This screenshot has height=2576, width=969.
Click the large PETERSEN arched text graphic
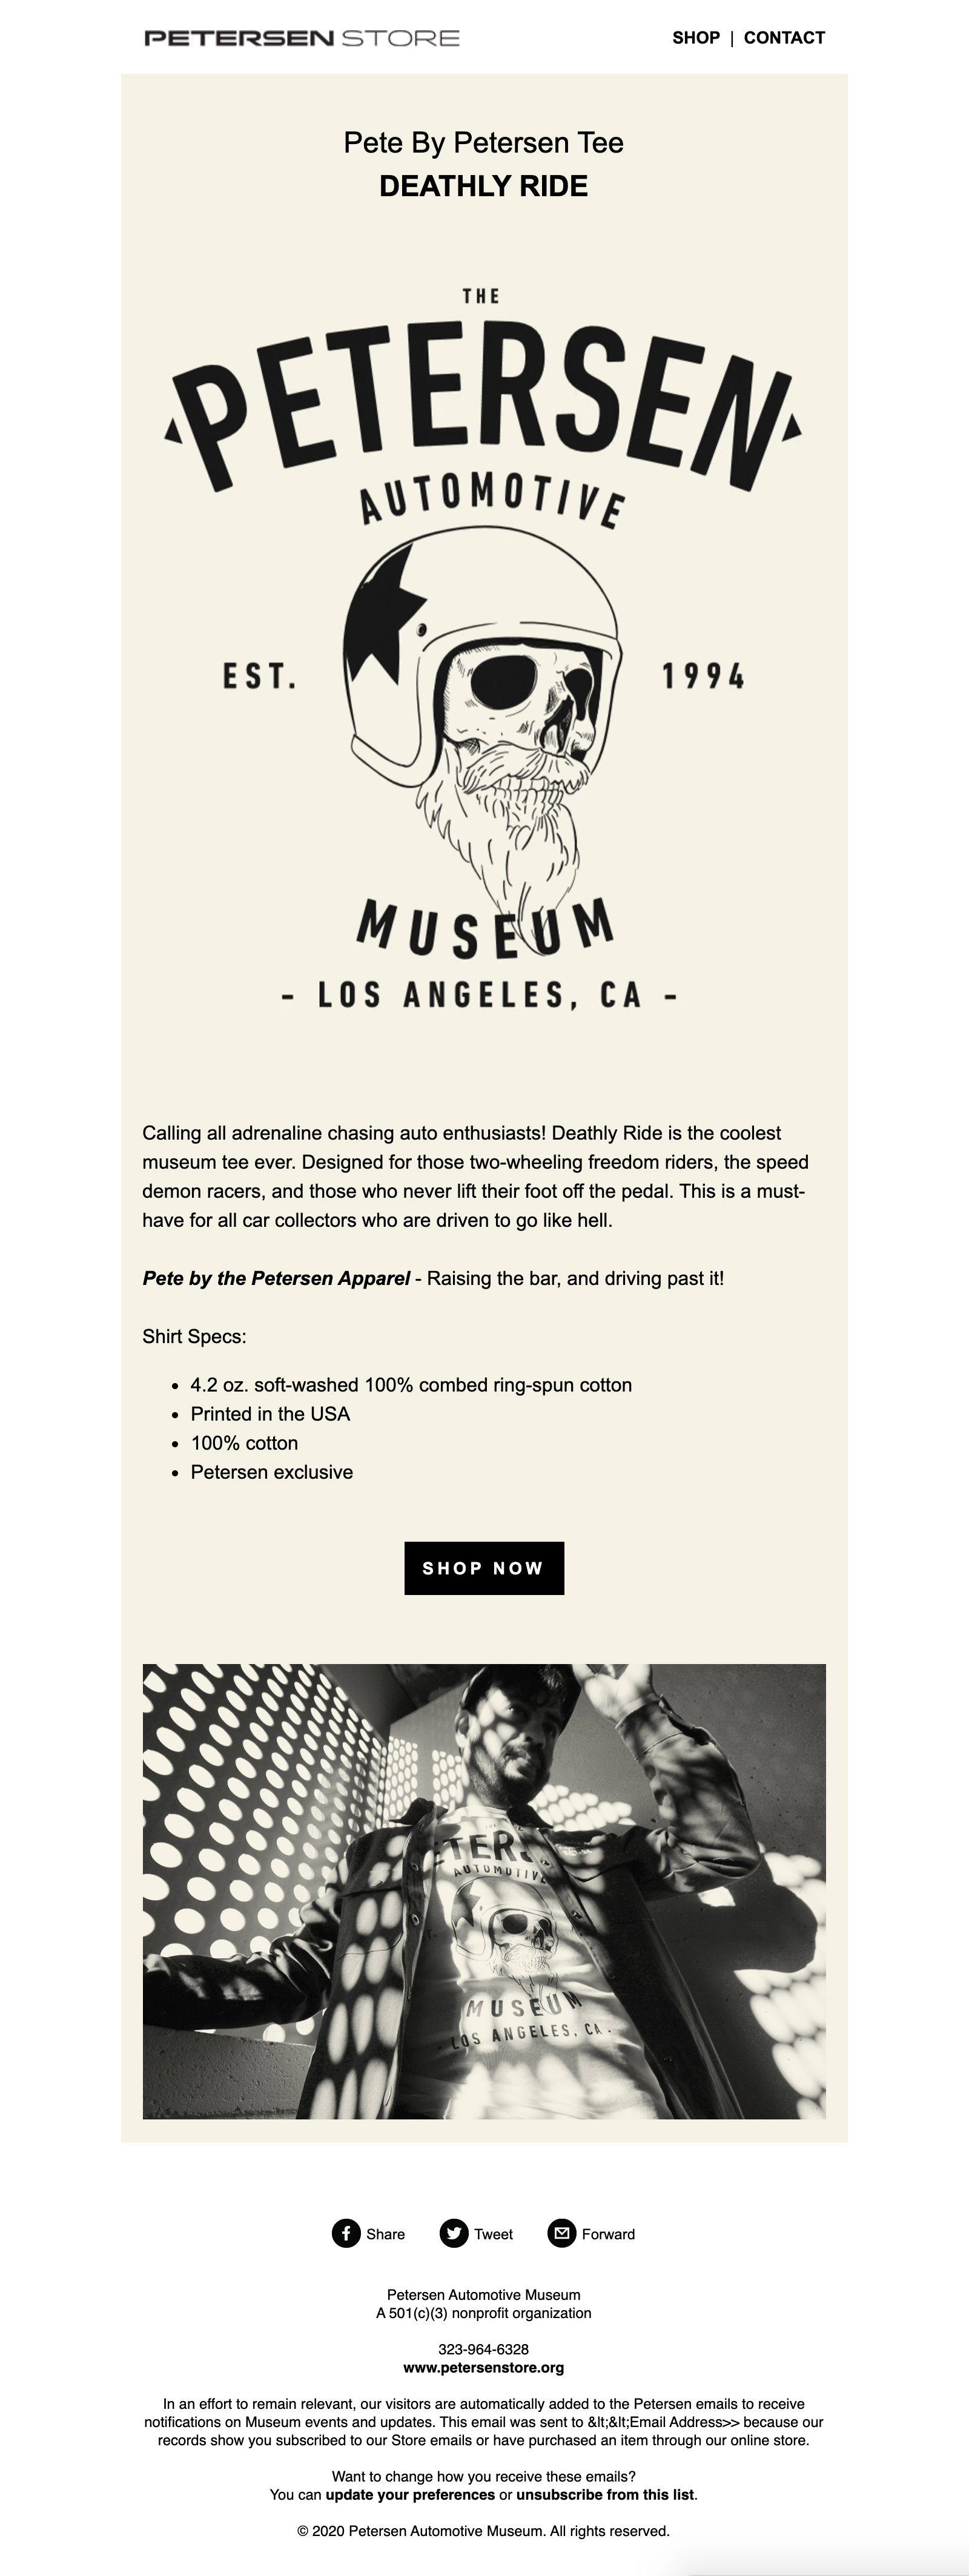pyautogui.click(x=484, y=405)
